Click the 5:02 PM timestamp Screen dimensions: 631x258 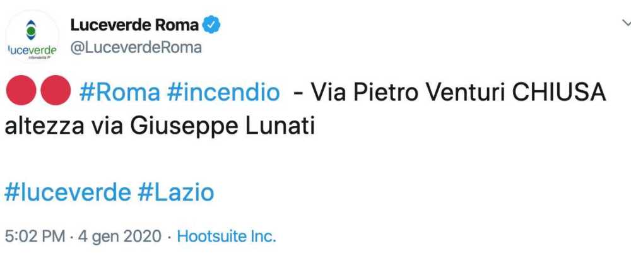[34, 237]
